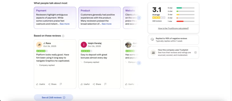The width and height of the screenshot is (232, 101).
Task: Click Useful thumbs-up on J. Rana review
Action: coord(41,84)
